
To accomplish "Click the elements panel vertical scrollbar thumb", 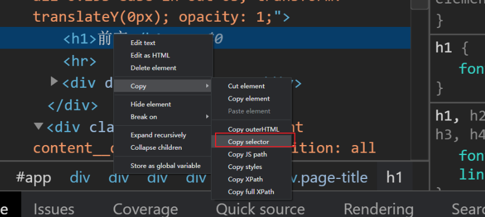I will pyautogui.click(x=420, y=4).
